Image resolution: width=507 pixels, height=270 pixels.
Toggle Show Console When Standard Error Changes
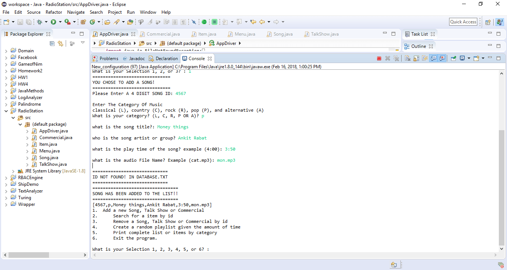[x=442, y=58]
